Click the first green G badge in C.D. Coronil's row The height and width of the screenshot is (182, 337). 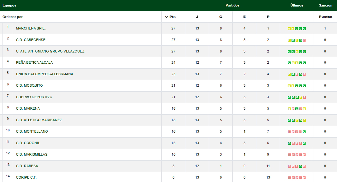tap(289, 143)
